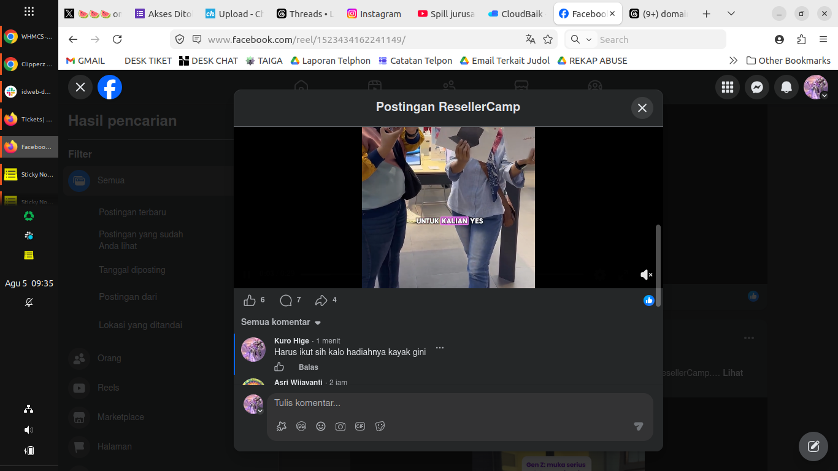838x471 pixels.
Task: Translate the page using the address bar icon
Action: click(x=531, y=39)
